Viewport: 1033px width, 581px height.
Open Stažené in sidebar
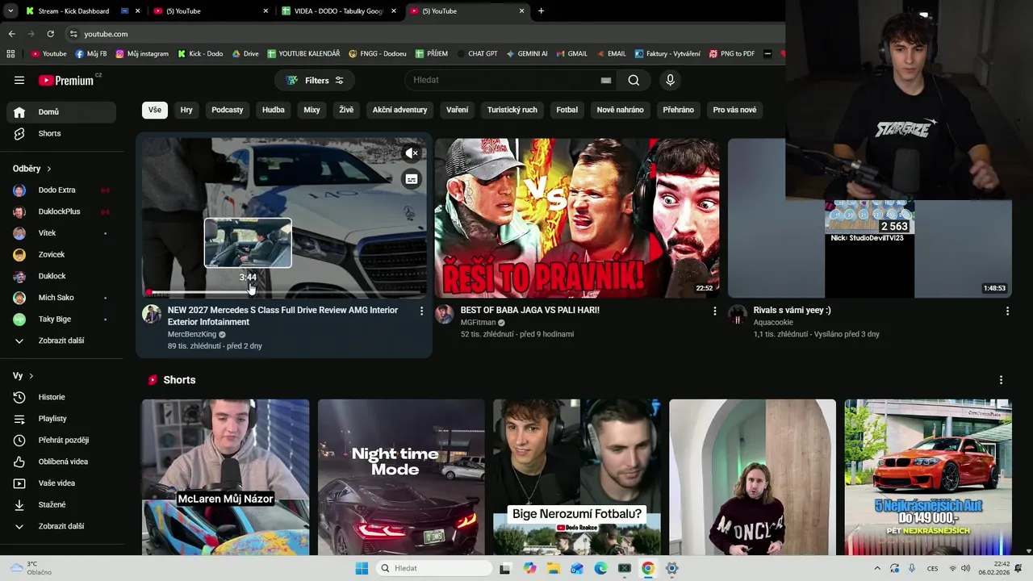[x=61, y=504]
